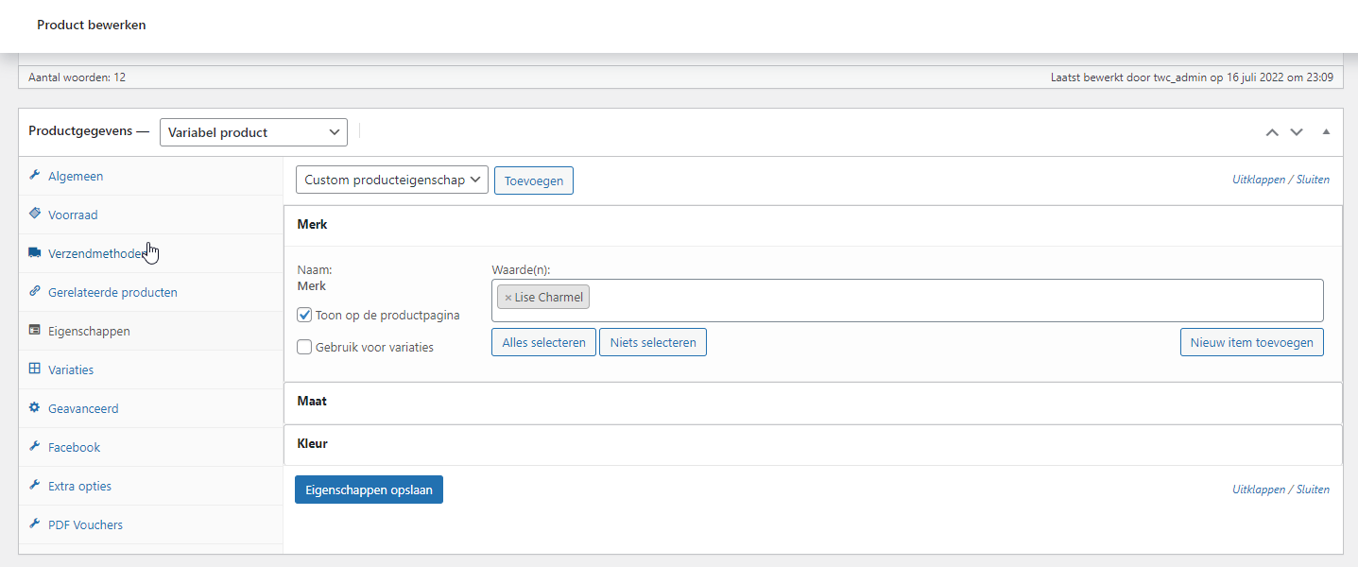
Task: Click Nieuw item toevoegen button
Action: click(1252, 342)
